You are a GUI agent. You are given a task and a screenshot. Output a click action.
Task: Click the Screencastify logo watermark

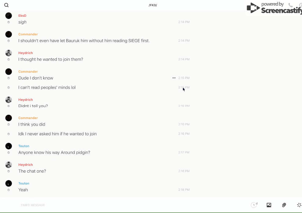[275, 9]
